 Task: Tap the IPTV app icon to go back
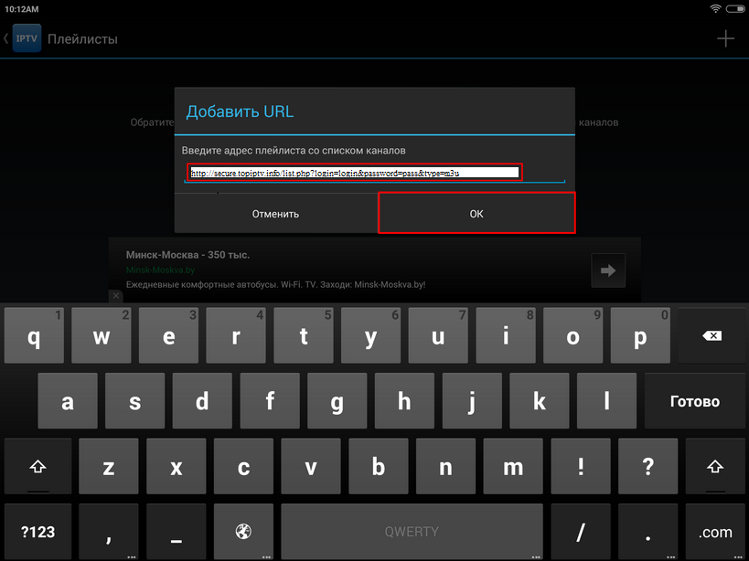tap(26, 39)
